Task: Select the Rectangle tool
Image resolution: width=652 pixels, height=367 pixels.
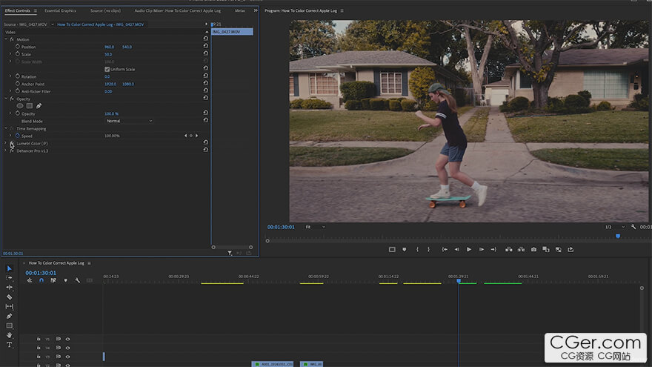Action: pos(9,325)
